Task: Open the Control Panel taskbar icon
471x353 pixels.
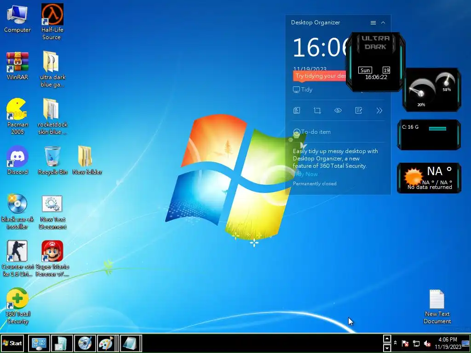Action: [x=39, y=343]
